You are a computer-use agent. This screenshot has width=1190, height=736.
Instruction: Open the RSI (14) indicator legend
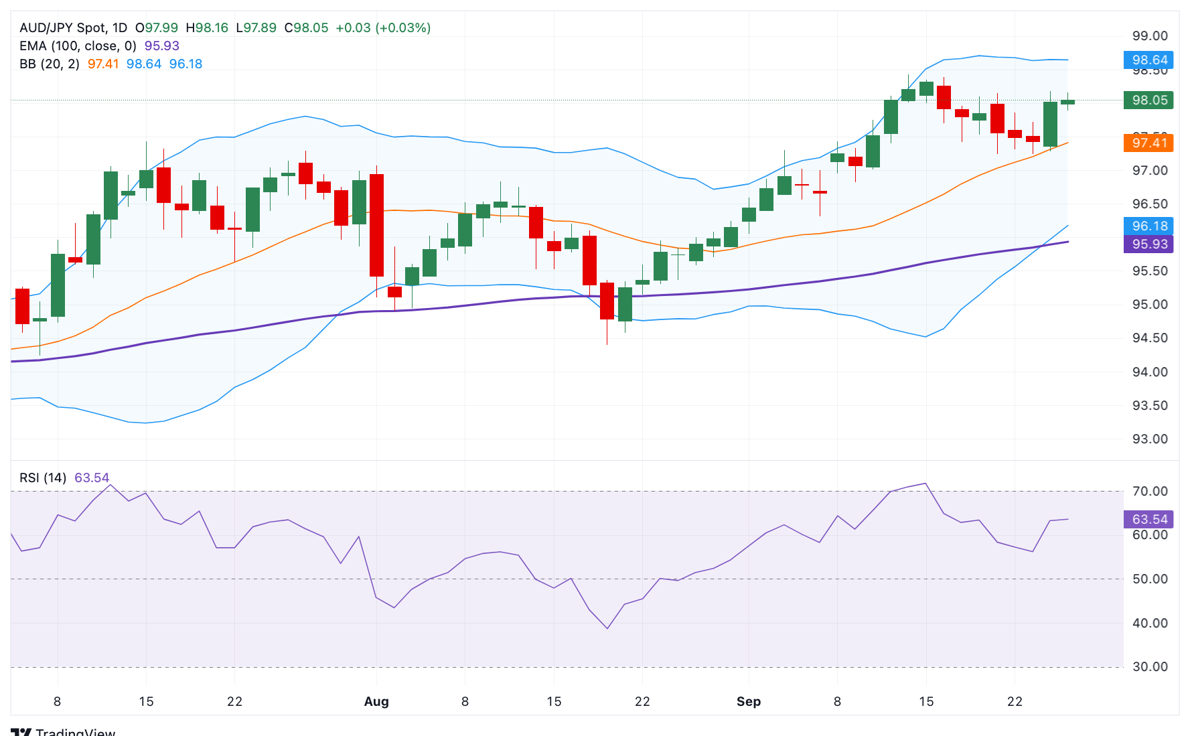tap(43, 477)
